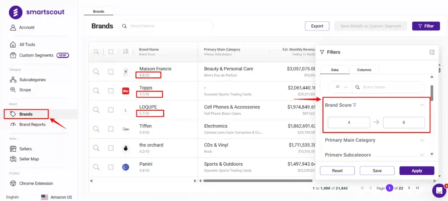
Task: Sort by Brand Name column header
Action: [x=149, y=50]
